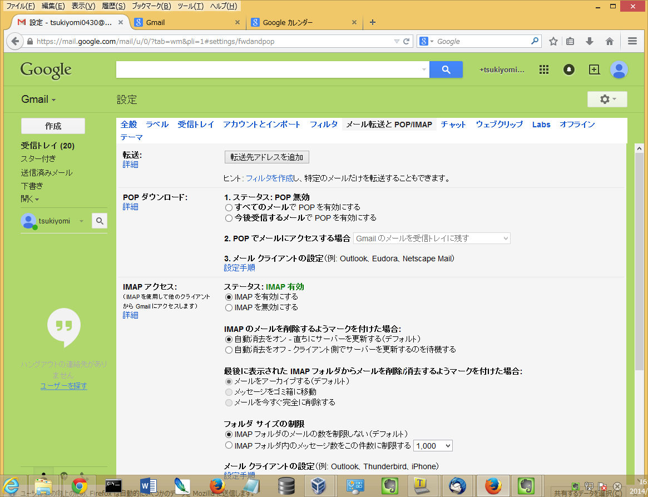Click the +tsukiyomi... Google+ profile link
This screenshot has width=648, height=497.
[502, 70]
